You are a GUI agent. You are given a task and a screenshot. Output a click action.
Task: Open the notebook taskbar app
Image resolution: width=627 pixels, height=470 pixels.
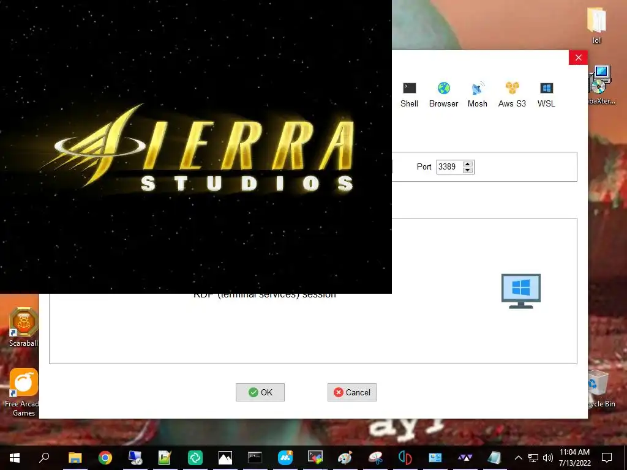tap(495, 458)
